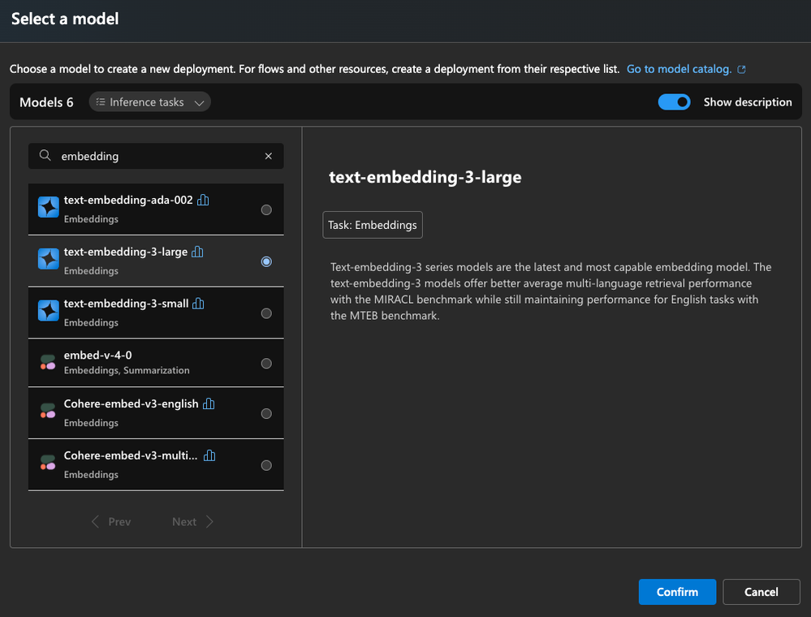Viewport: 811px width, 617px height.
Task: Open the Inference tasks filter dropdown
Action: coord(149,102)
